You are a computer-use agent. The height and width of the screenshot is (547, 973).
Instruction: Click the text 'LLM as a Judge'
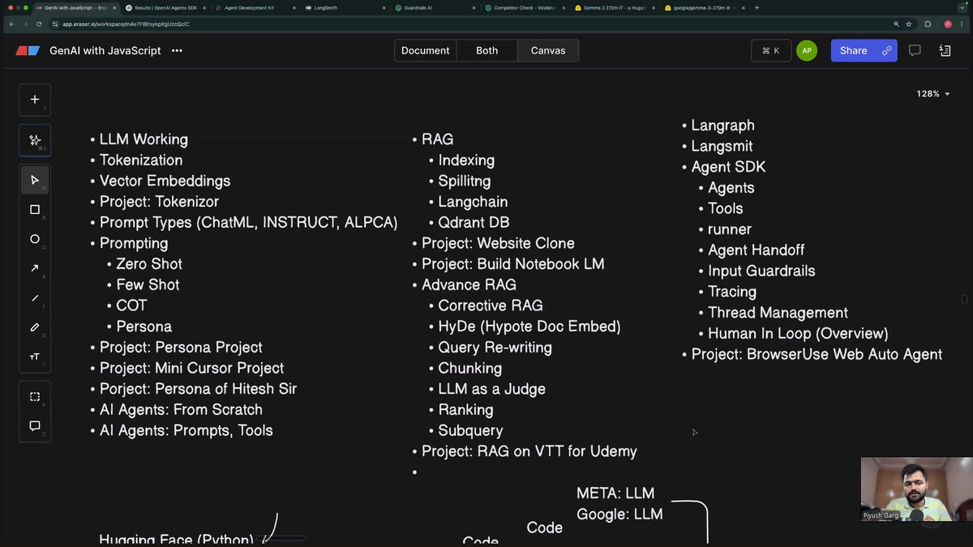(491, 389)
